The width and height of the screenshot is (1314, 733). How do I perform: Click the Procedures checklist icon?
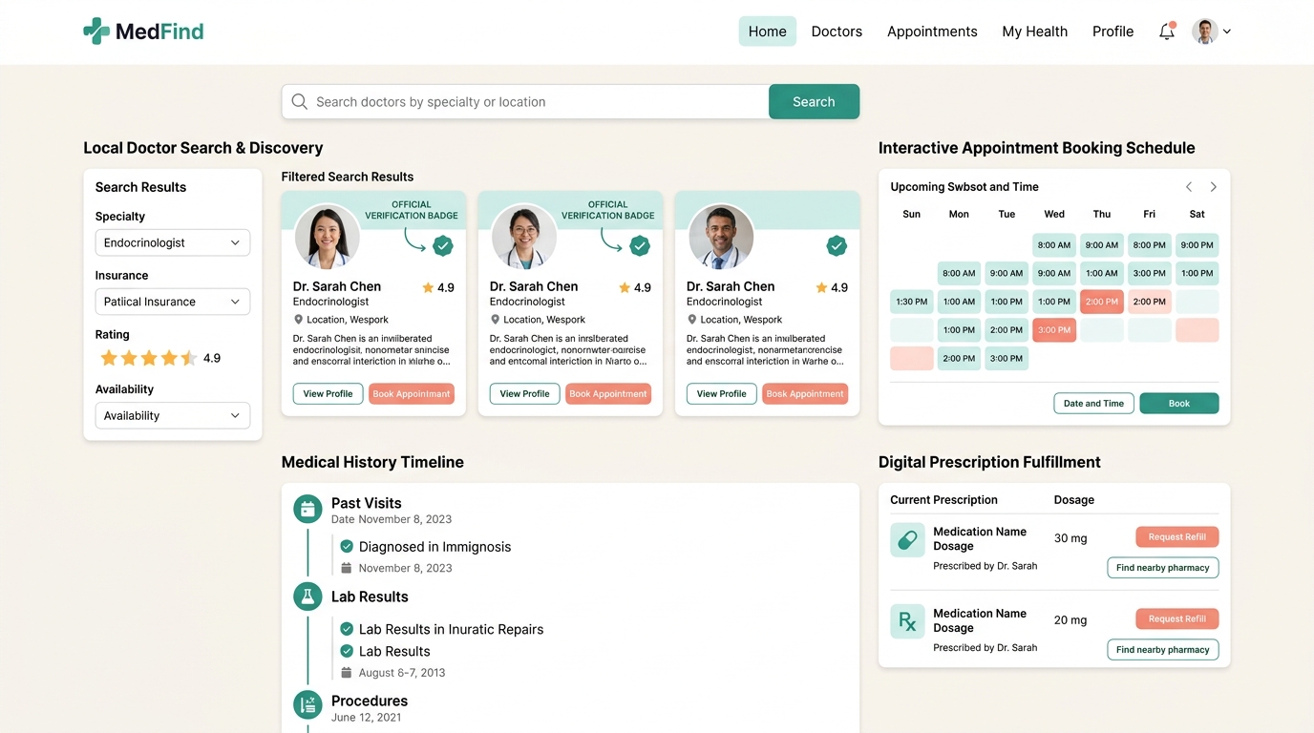click(307, 705)
